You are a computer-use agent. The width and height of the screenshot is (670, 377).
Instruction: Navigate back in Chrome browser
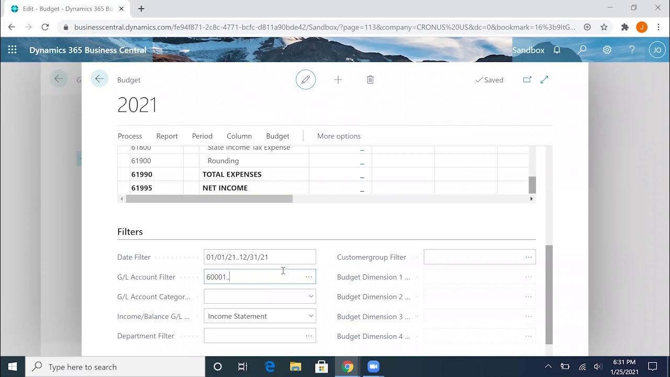(x=12, y=27)
